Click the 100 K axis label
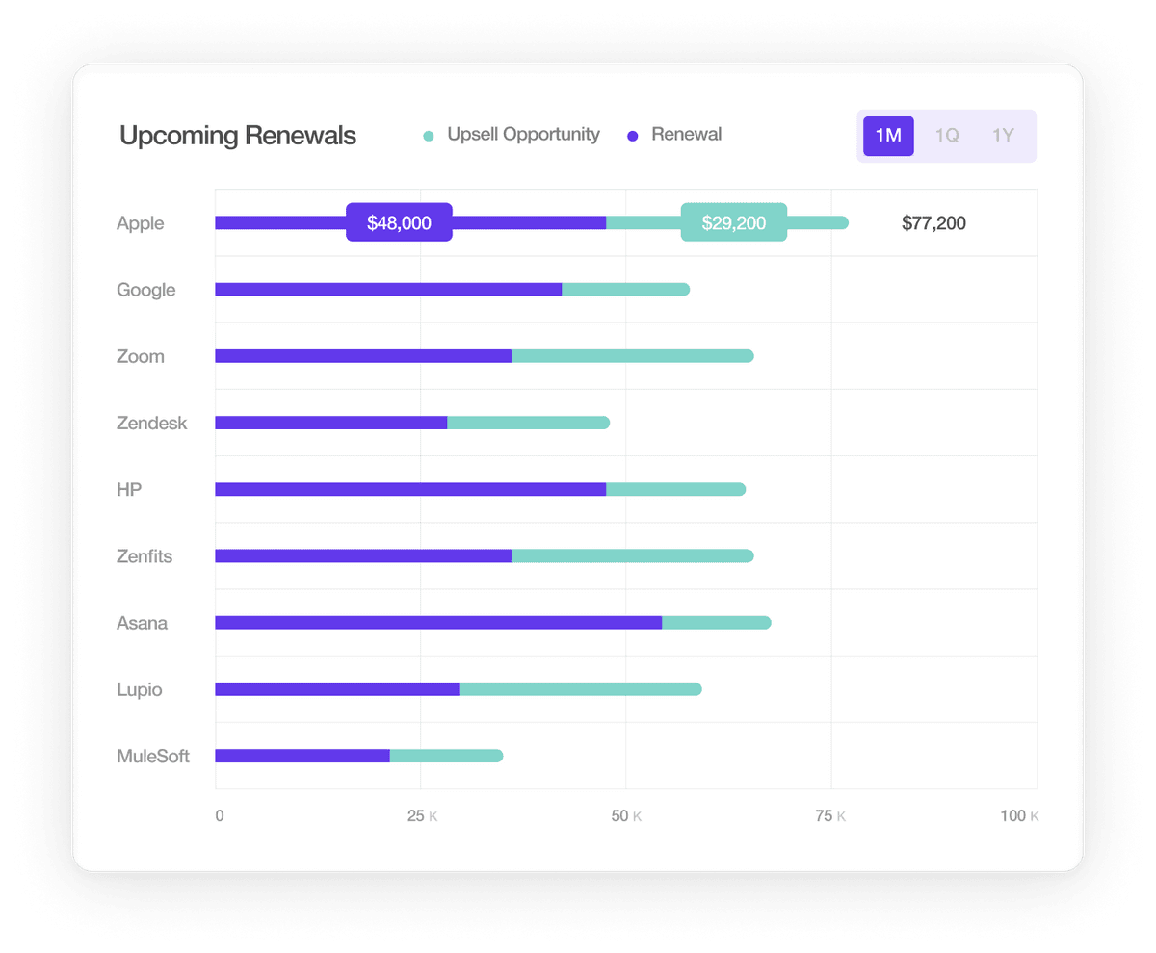This screenshot has width=1156, height=953. (1019, 816)
